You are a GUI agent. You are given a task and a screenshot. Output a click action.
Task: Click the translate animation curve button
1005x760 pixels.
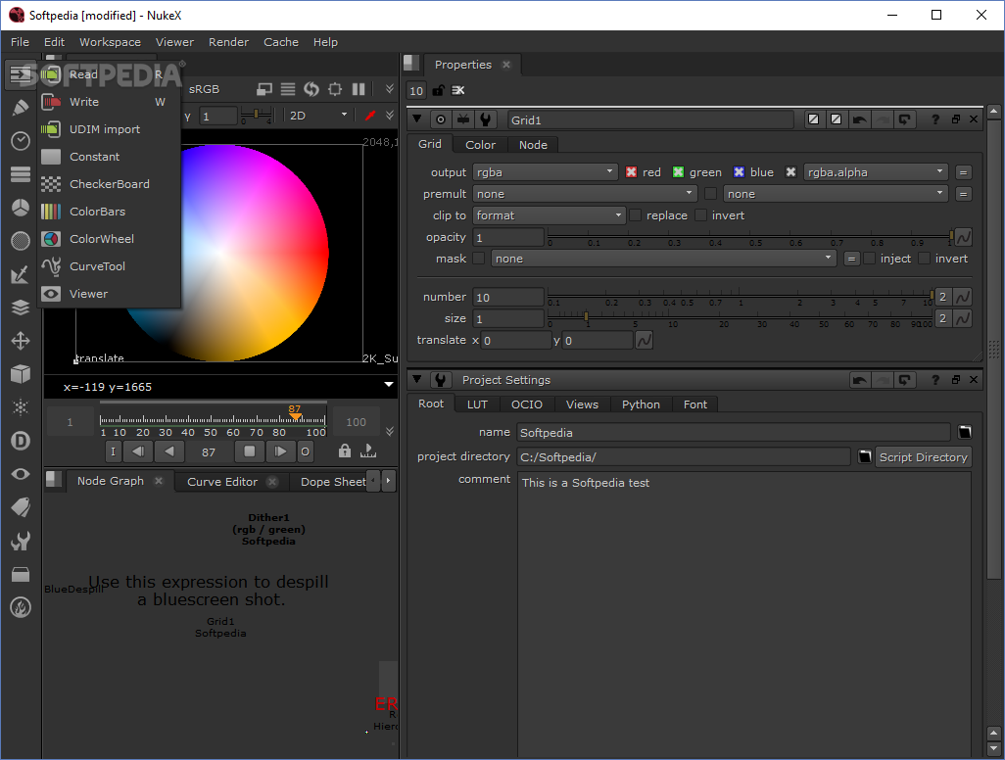(x=645, y=340)
